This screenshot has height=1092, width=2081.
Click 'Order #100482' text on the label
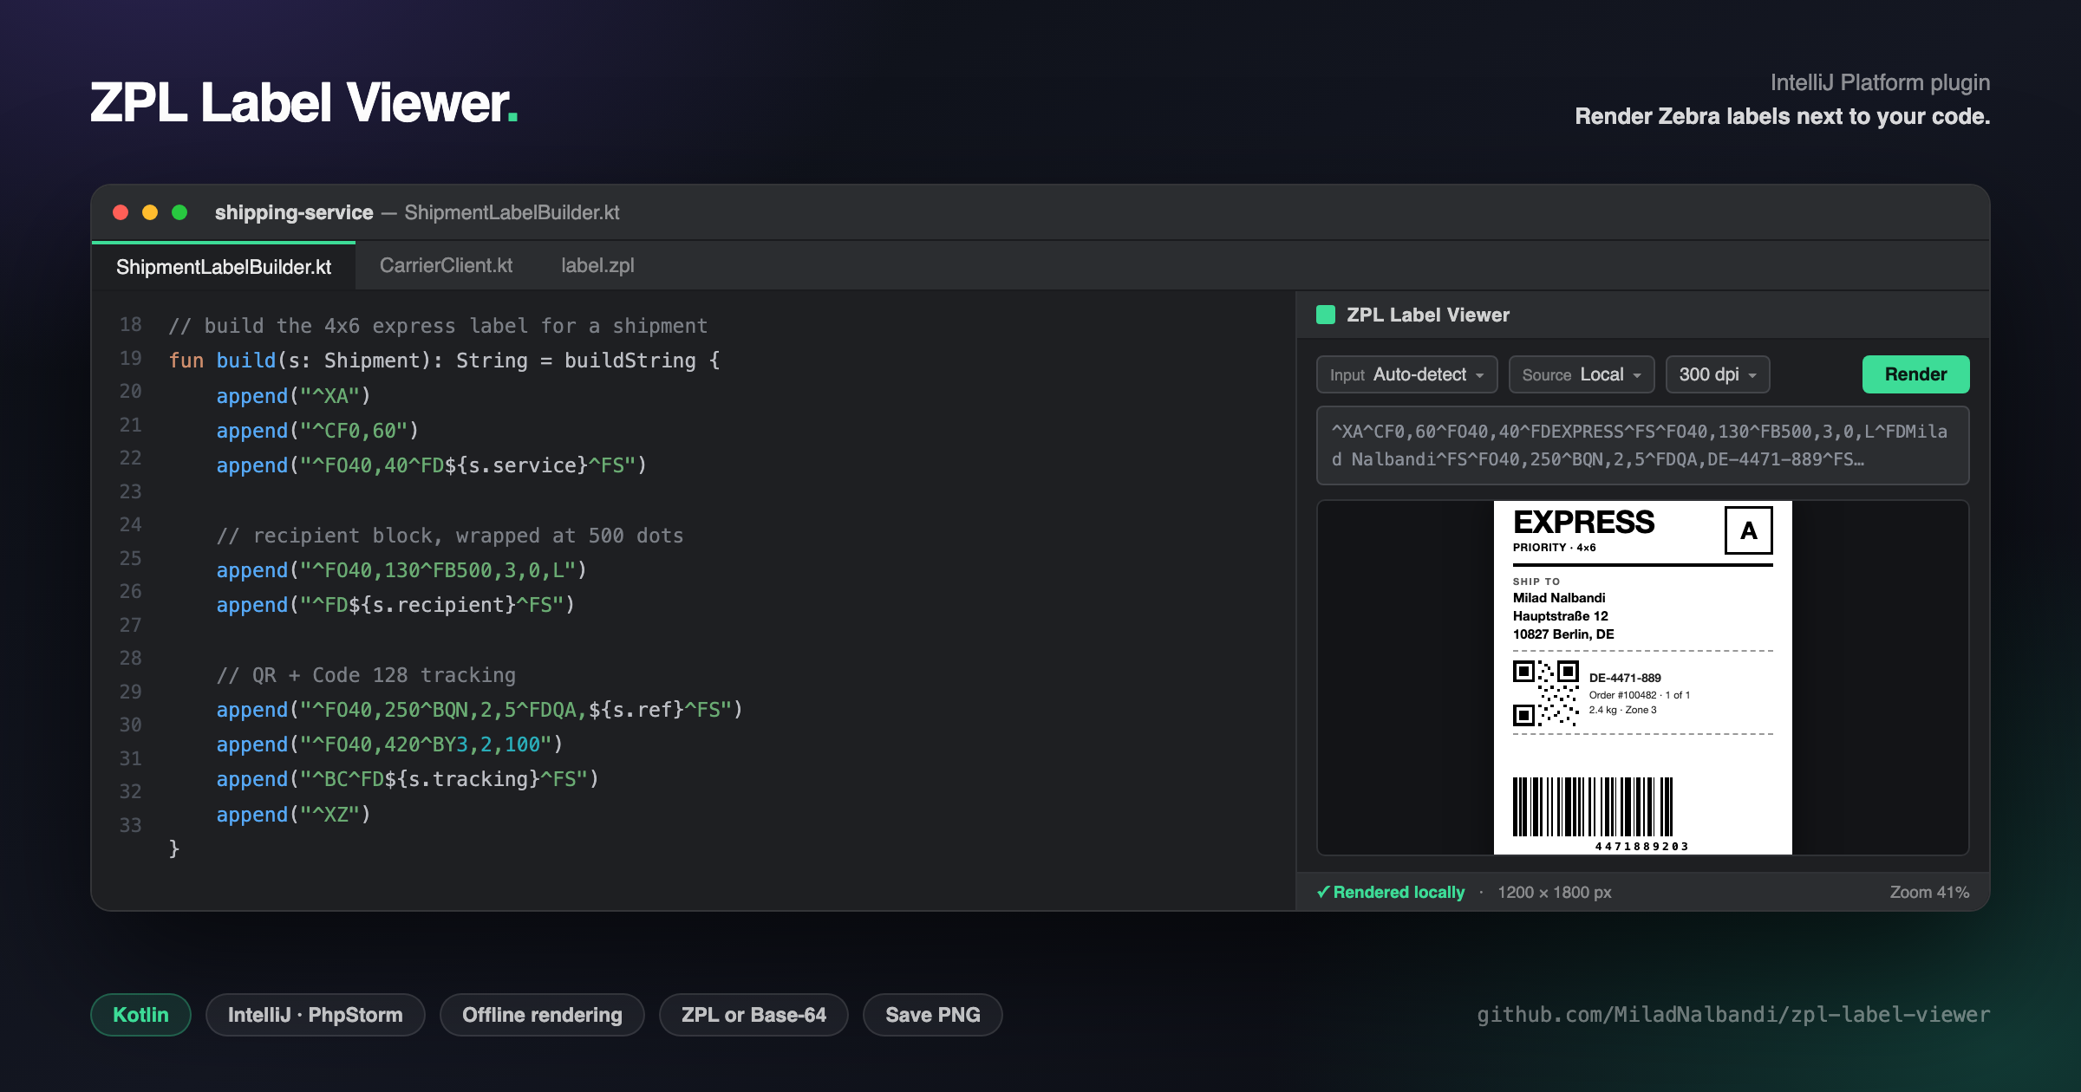coord(1622,695)
